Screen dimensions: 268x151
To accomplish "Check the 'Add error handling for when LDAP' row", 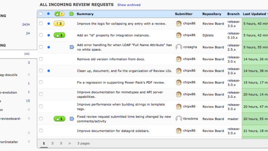I will pos(41,47).
